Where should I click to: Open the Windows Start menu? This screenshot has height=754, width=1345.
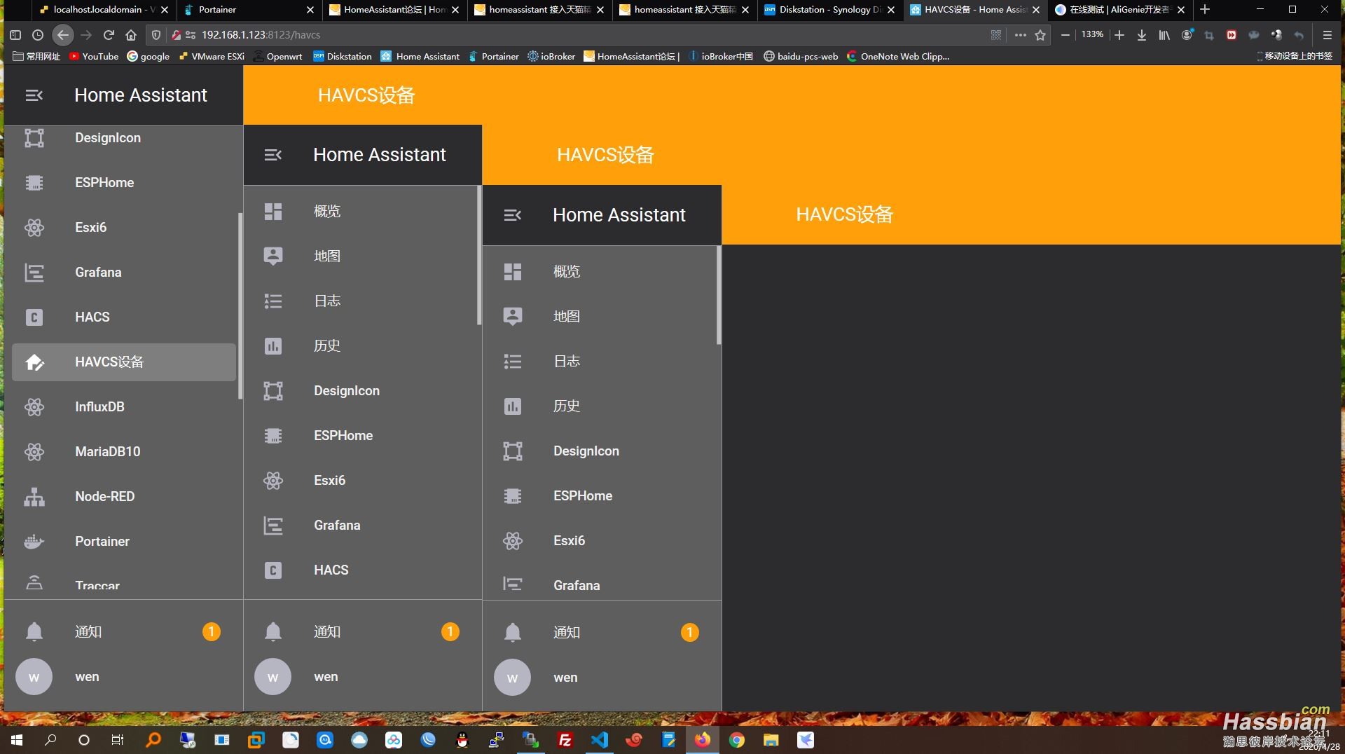tap(17, 740)
